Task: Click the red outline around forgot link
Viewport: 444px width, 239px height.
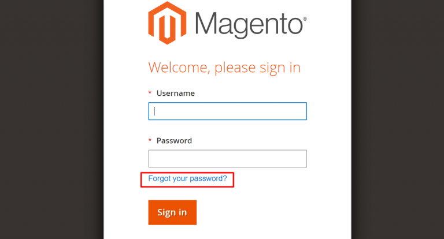Action: coord(187,173)
